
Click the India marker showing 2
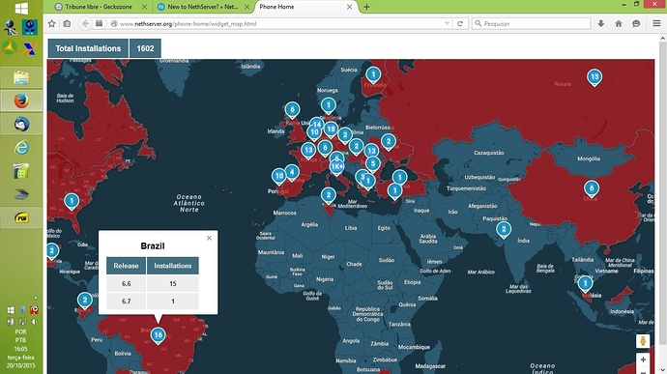(504, 231)
